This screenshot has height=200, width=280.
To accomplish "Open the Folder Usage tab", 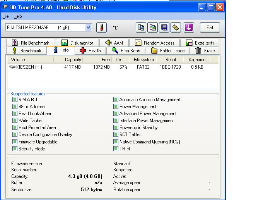I will point(168,51).
